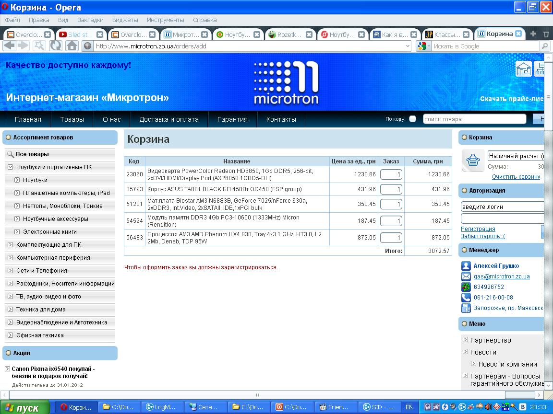Image resolution: width=553 pixels, height=414 pixels.
Task: Click quantity field for Процессор AMD Phenom
Action: click(x=391, y=238)
